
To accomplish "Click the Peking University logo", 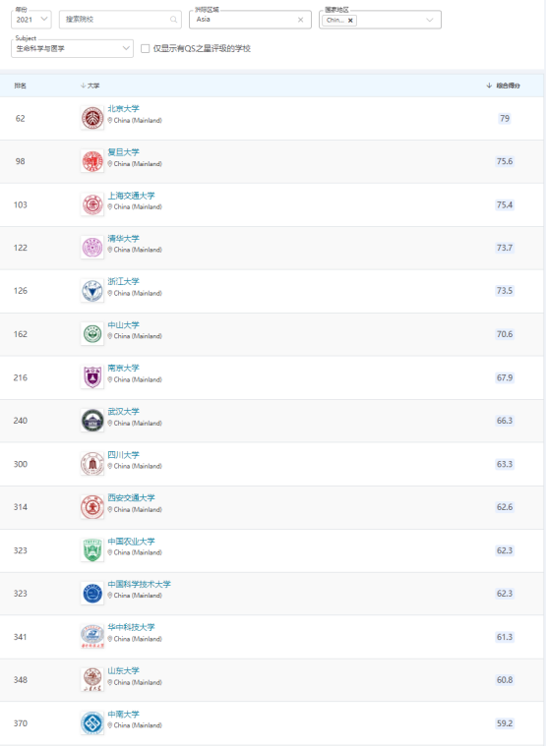I will coord(92,118).
